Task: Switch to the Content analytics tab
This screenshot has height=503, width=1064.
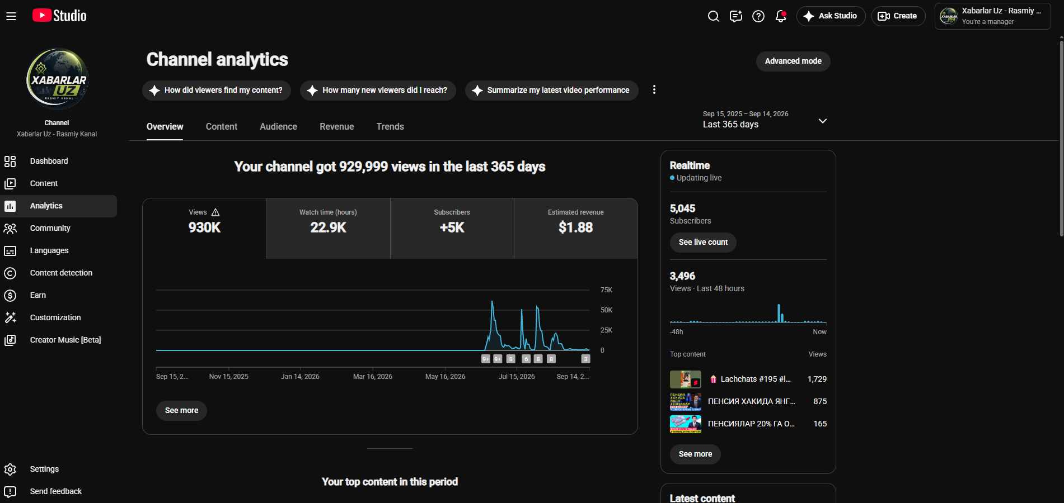Action: coord(222,127)
